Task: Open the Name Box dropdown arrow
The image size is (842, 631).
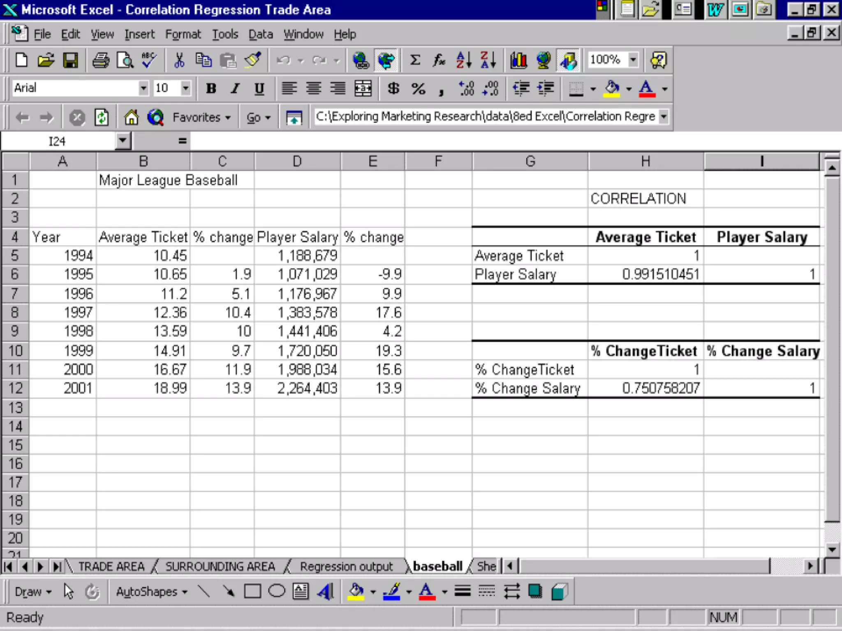Action: pos(122,141)
